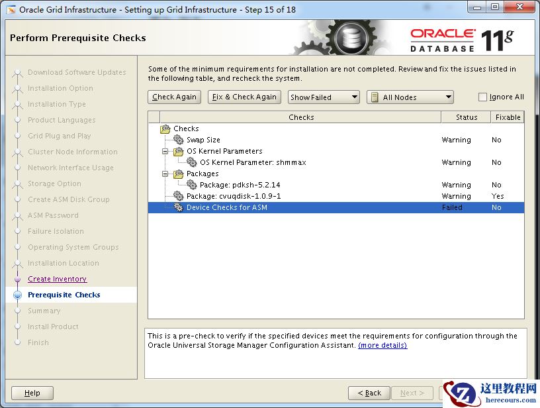The width and height of the screenshot is (540, 408).
Task: Click the Device Checks for ASM gear icon
Action: tap(179, 207)
